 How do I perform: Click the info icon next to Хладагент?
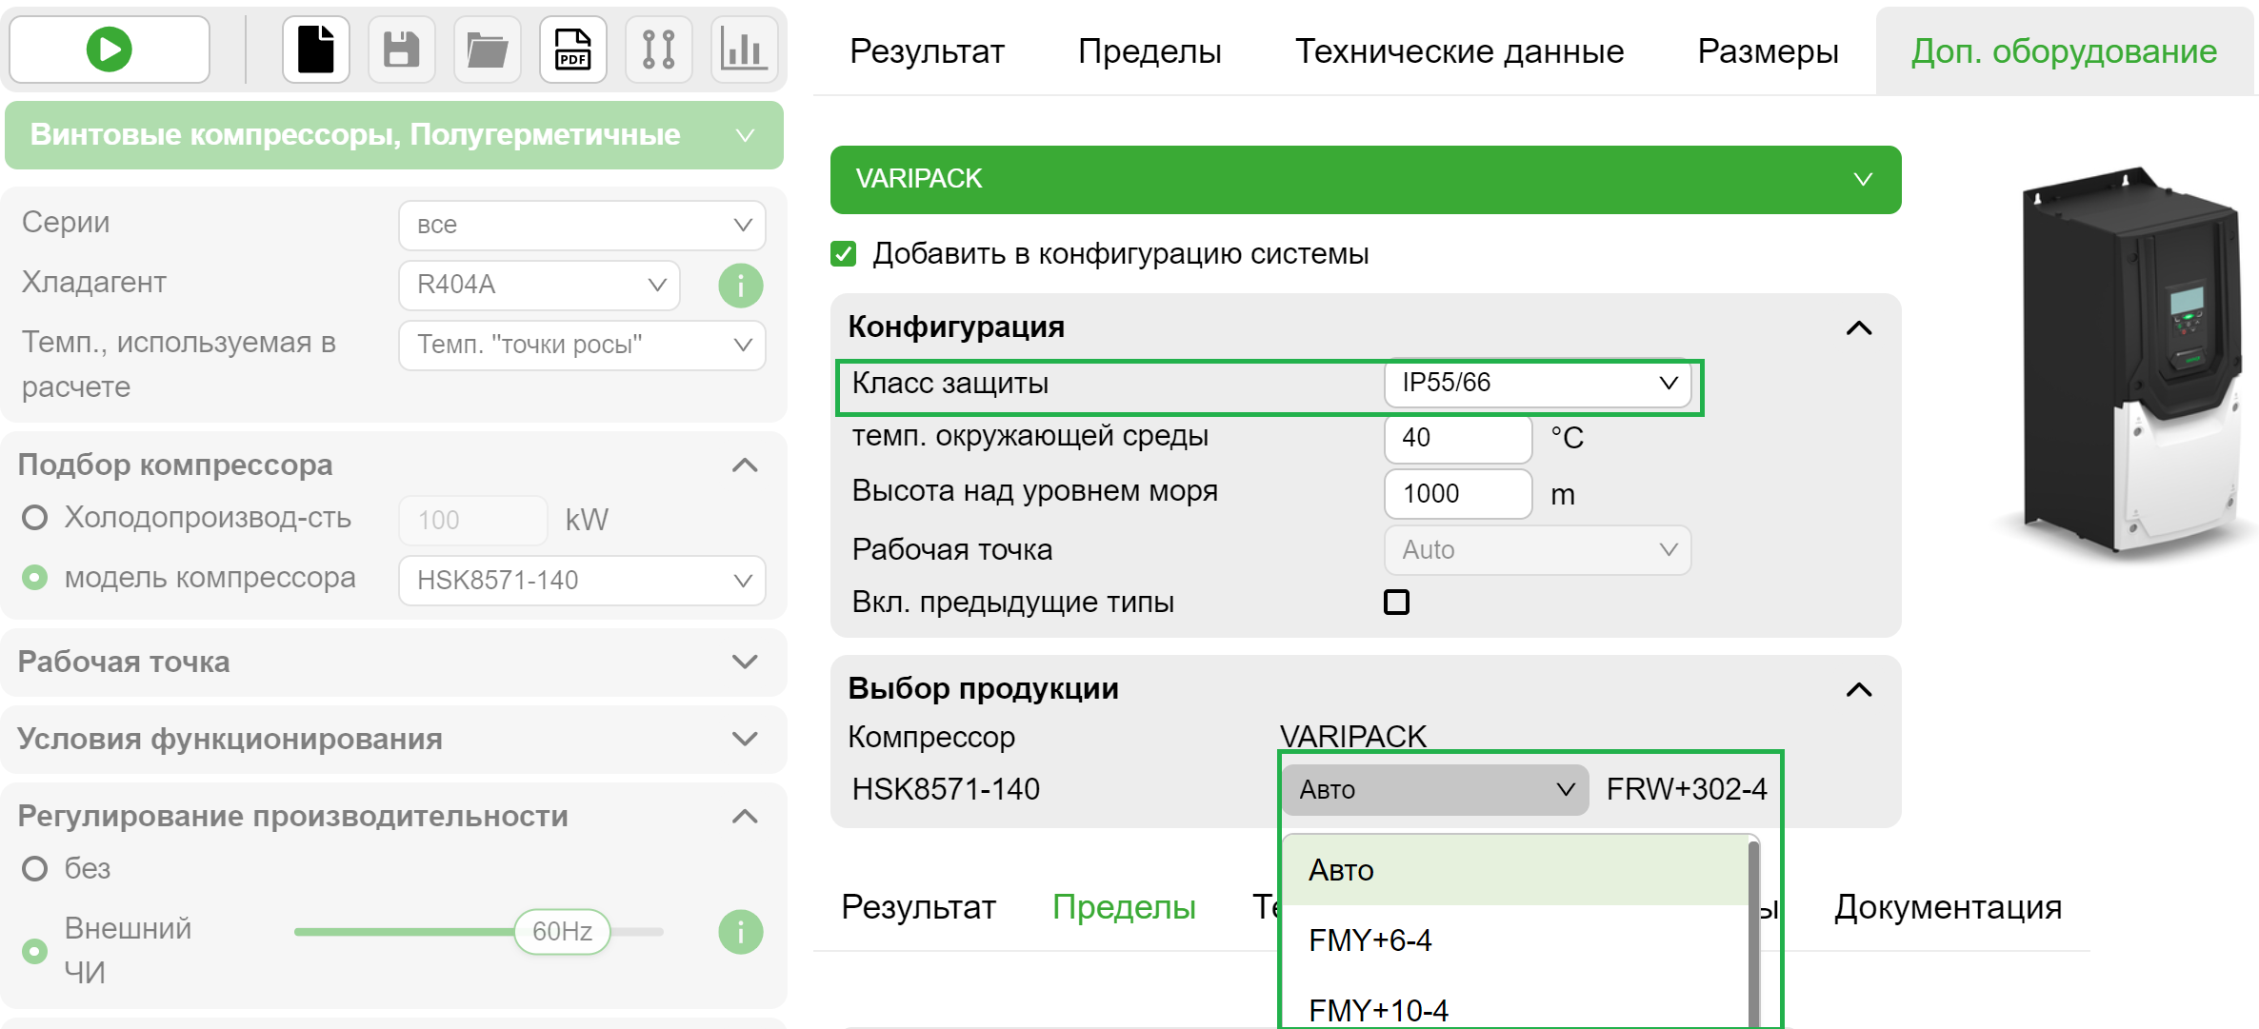[740, 285]
